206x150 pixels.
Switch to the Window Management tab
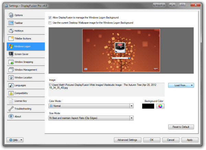click(26, 70)
